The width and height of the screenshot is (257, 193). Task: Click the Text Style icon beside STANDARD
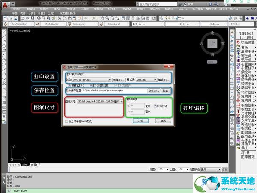click(x=6, y=24)
